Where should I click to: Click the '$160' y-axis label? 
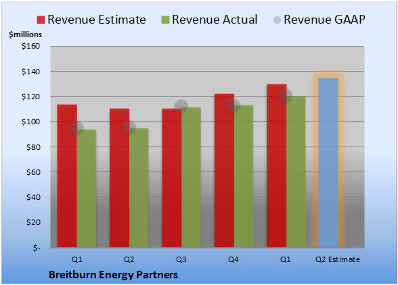click(x=30, y=46)
